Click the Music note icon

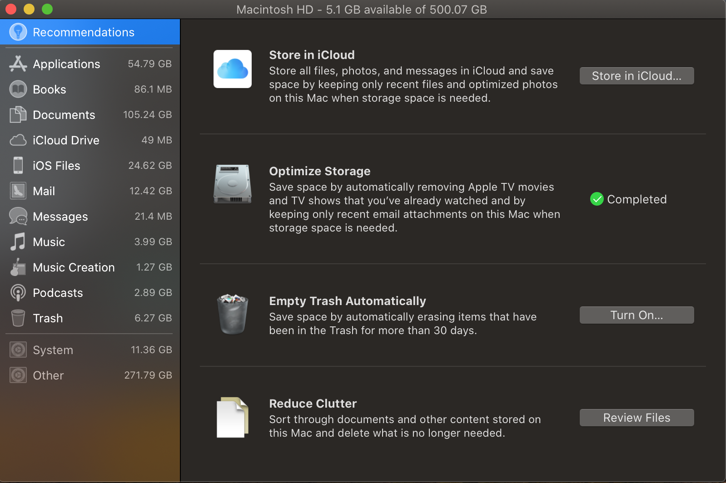18,242
